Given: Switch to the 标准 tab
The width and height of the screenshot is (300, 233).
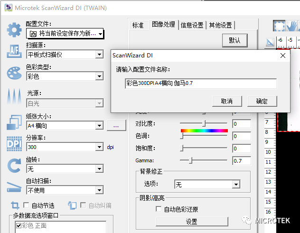Looking at the screenshot, I should point(138,25).
